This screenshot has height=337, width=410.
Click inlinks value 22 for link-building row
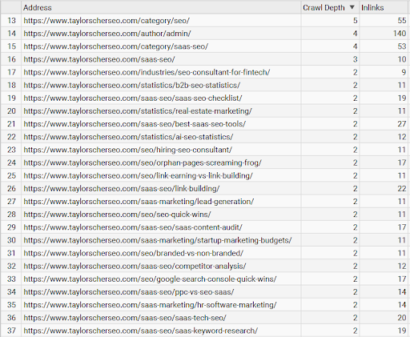tap(402, 189)
